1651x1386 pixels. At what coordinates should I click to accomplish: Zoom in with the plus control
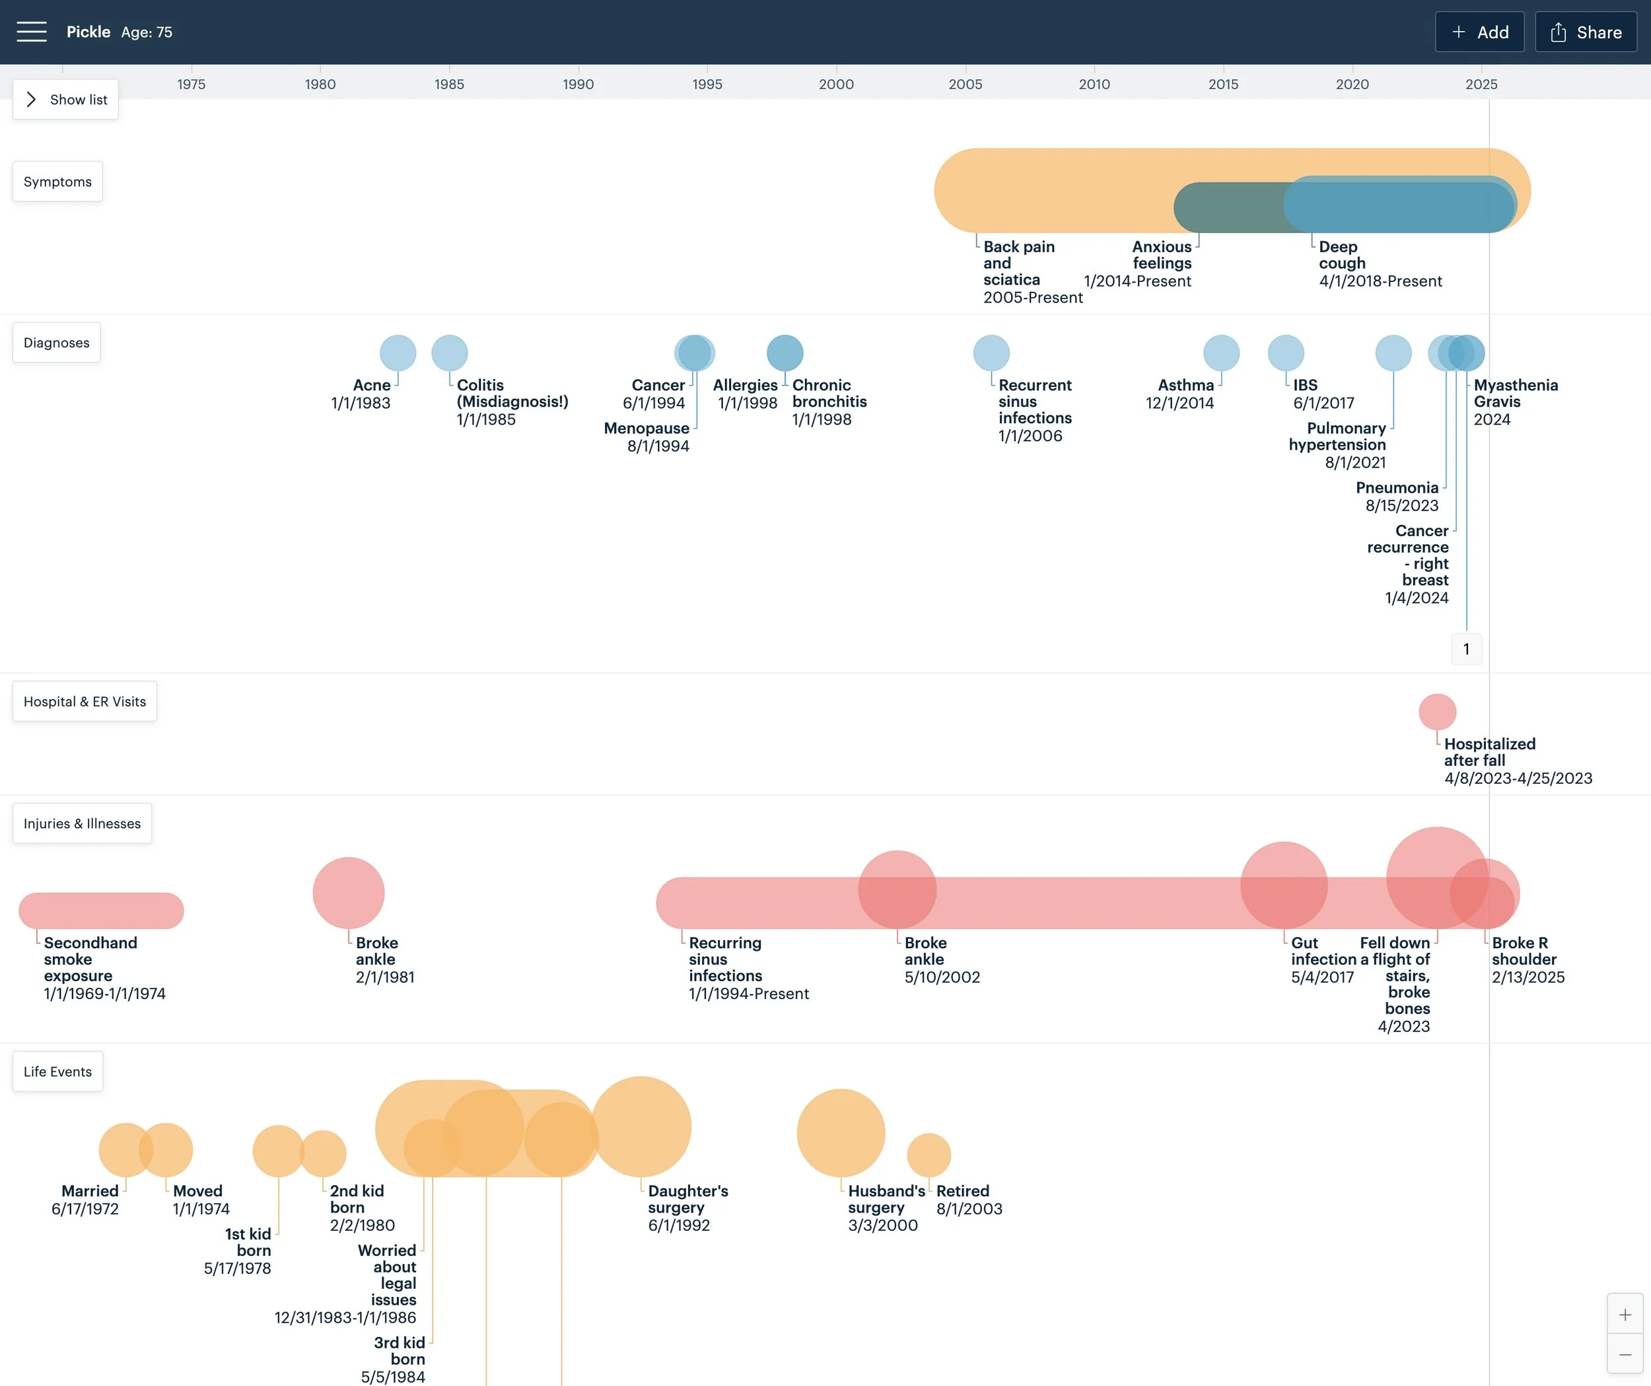coord(1625,1315)
